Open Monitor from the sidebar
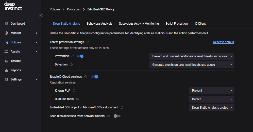The image size is (253, 132). [16, 33]
